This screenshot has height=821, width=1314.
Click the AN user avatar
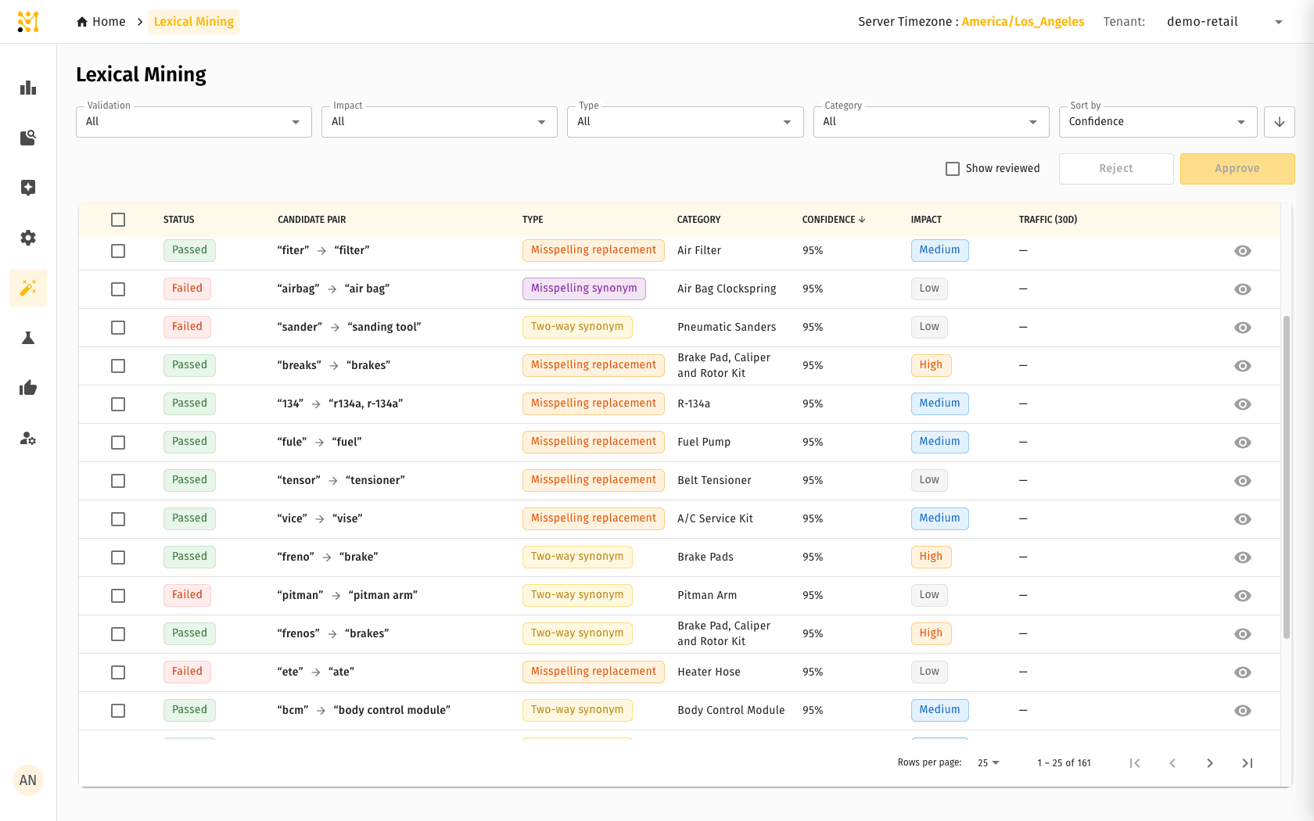coord(28,780)
